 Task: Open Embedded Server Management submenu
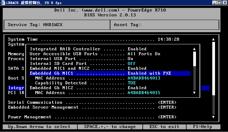point(92,107)
